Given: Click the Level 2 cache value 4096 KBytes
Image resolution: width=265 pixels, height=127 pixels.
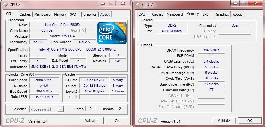Looking at the screenshot, I should point(94,91).
